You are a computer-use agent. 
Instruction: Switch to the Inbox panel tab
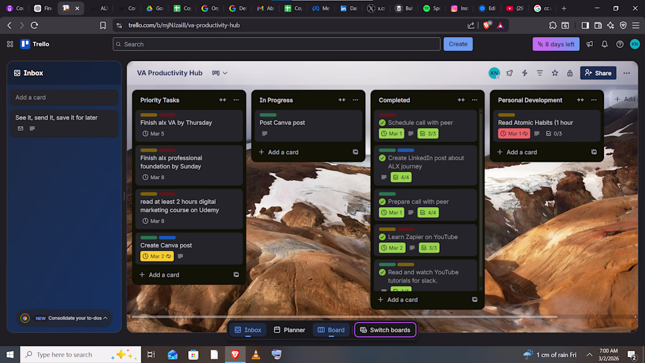click(247, 330)
